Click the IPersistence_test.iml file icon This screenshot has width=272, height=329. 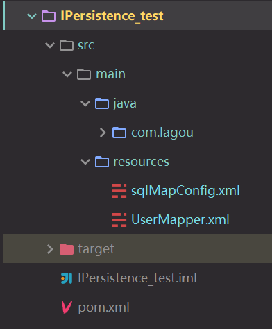pos(67,278)
